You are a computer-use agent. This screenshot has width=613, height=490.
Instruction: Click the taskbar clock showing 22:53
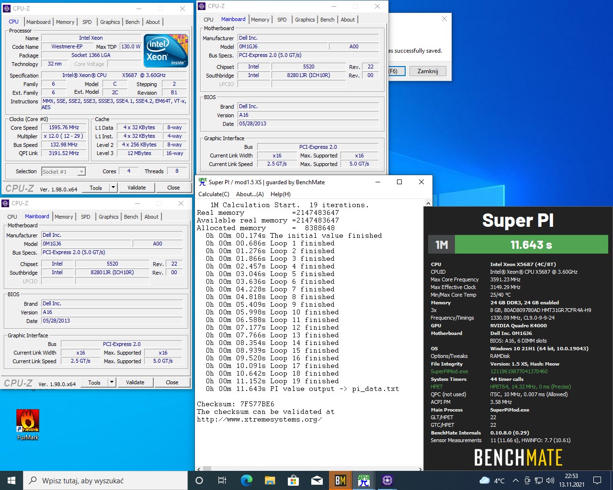click(571, 480)
